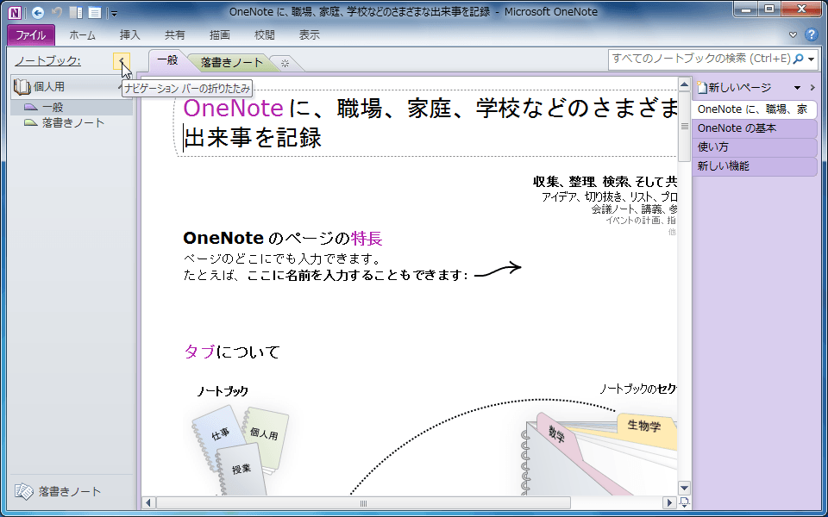Open the 描画 ribbon tab
Viewport: 828px width, 517px height.
coord(220,35)
